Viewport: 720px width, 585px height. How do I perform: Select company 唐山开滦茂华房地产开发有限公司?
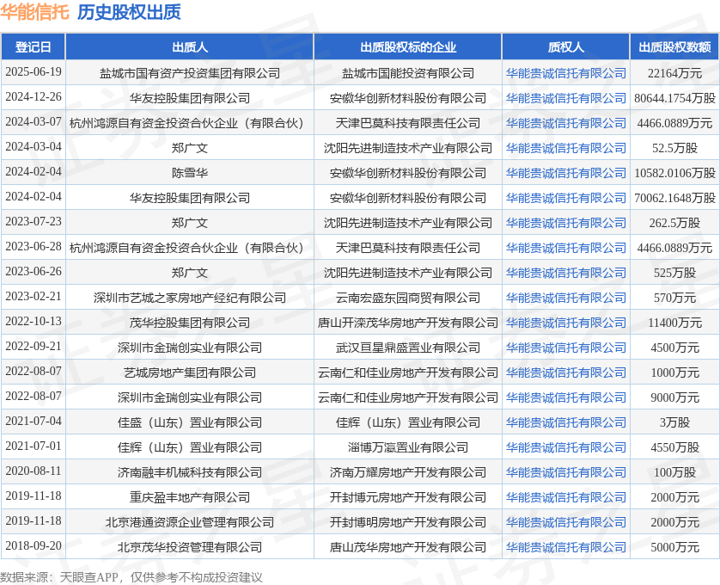tap(408, 323)
